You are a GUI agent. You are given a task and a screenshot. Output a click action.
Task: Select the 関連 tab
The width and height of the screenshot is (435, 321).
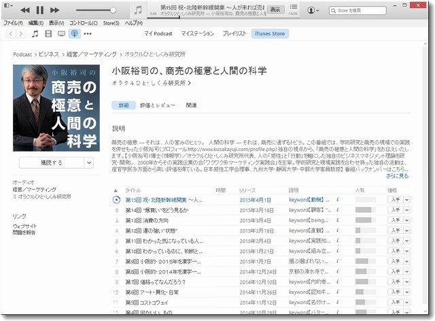coord(191,105)
